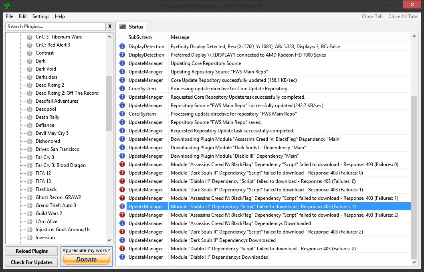This screenshot has height=272, width=424.
Task: Select Processing update directive for Core Update Repository
Action: (x=230, y=89)
